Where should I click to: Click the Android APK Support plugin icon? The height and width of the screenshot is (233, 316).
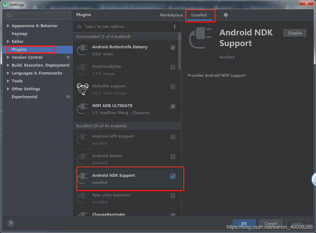tap(83, 140)
